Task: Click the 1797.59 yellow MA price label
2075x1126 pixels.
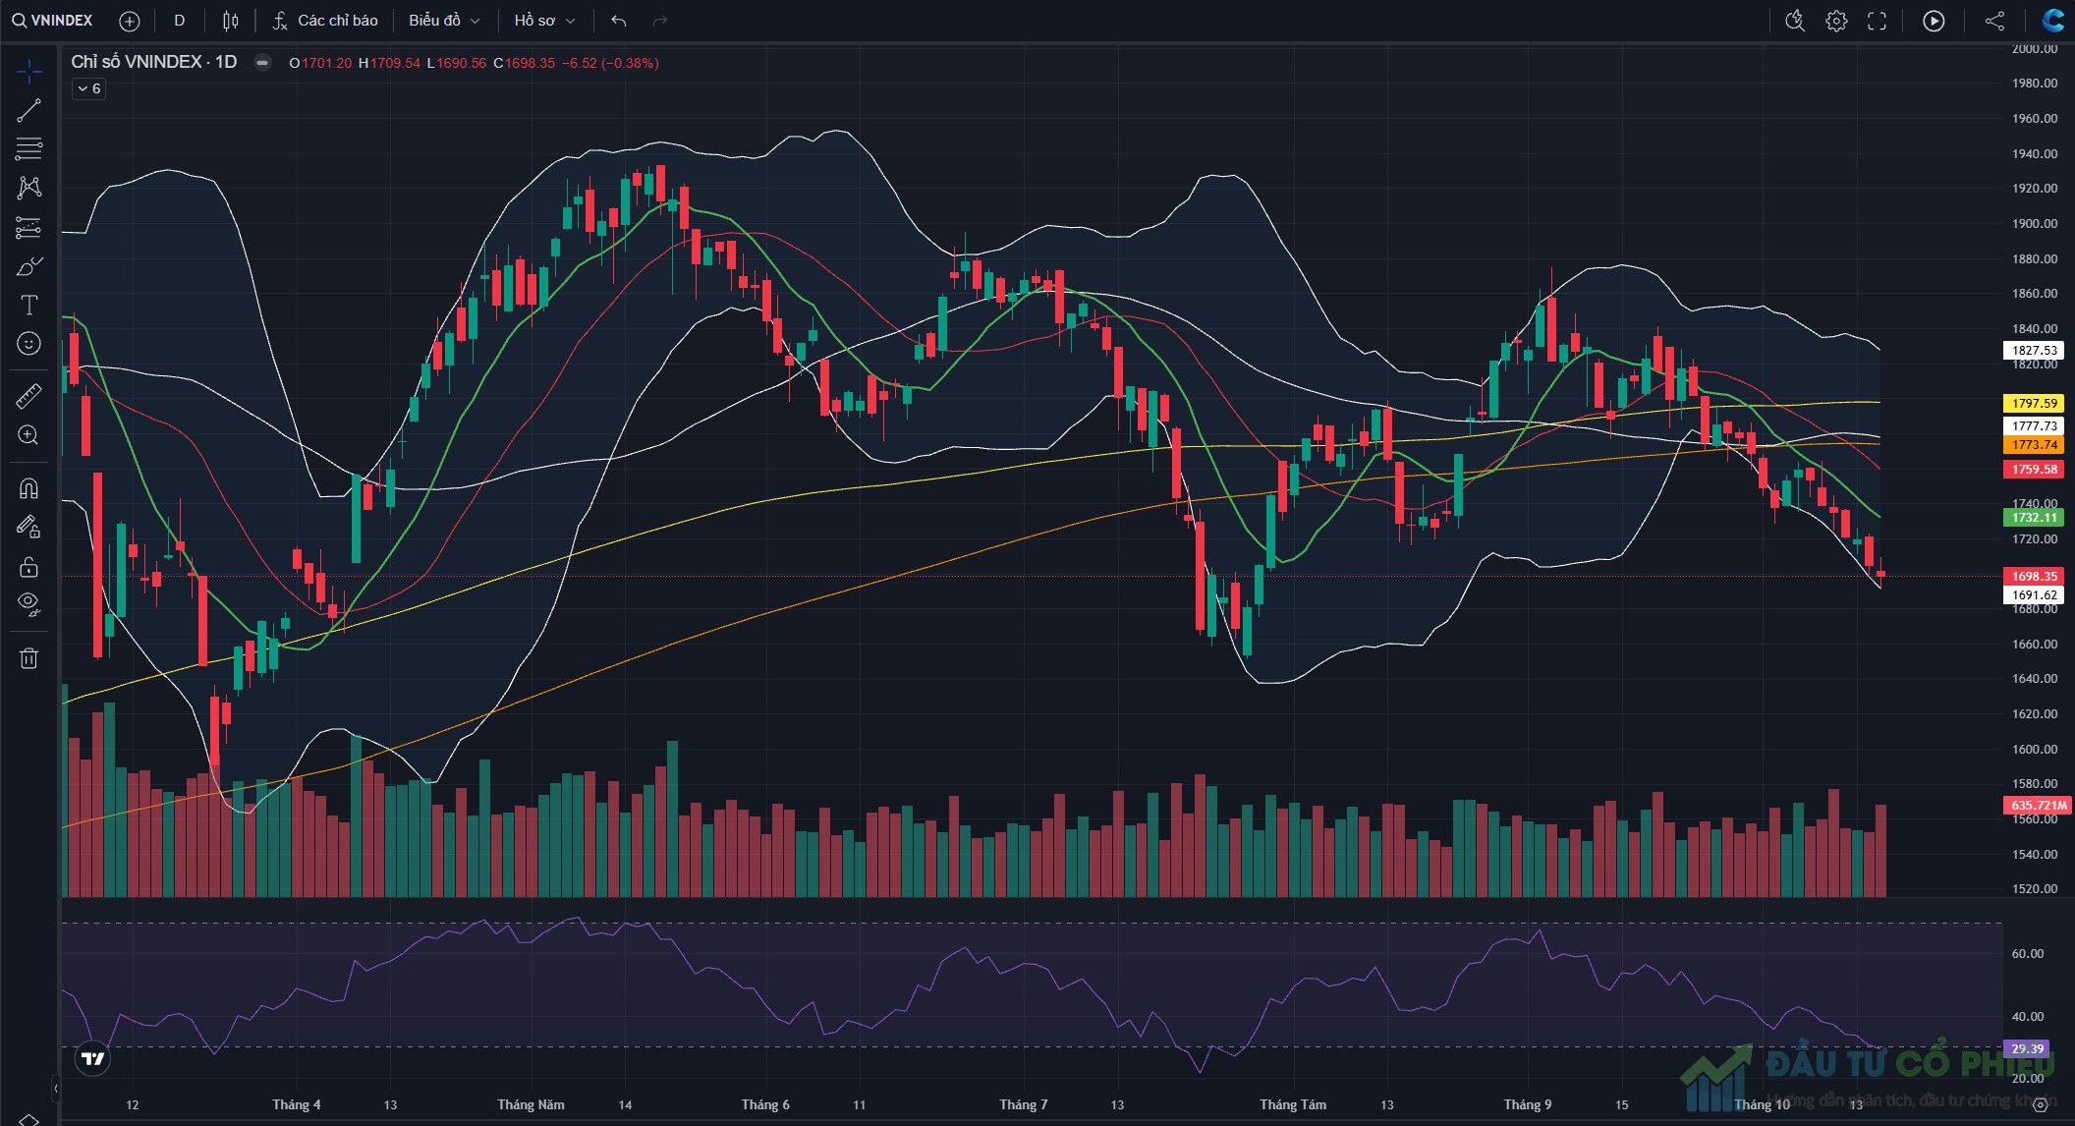Action: click(2033, 403)
